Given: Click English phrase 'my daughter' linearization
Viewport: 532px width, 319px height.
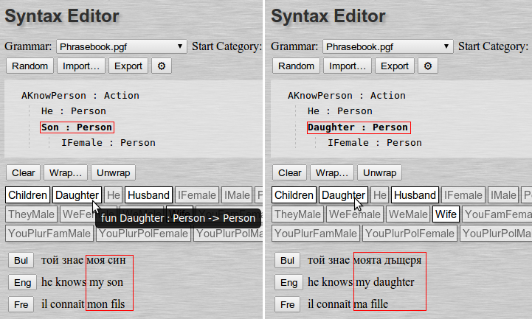Looking at the screenshot, I should tap(384, 282).
